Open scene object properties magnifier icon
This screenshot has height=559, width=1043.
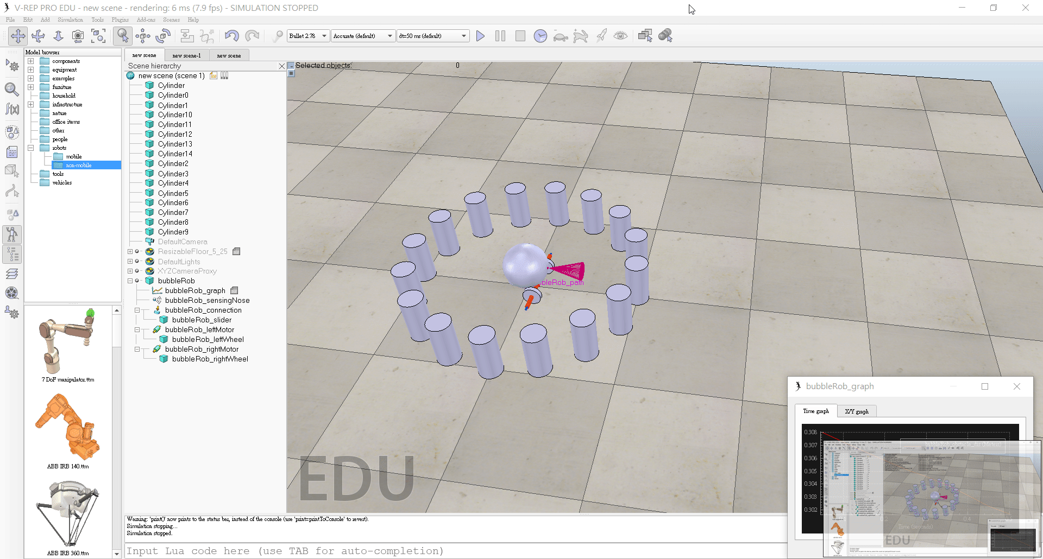click(12, 89)
